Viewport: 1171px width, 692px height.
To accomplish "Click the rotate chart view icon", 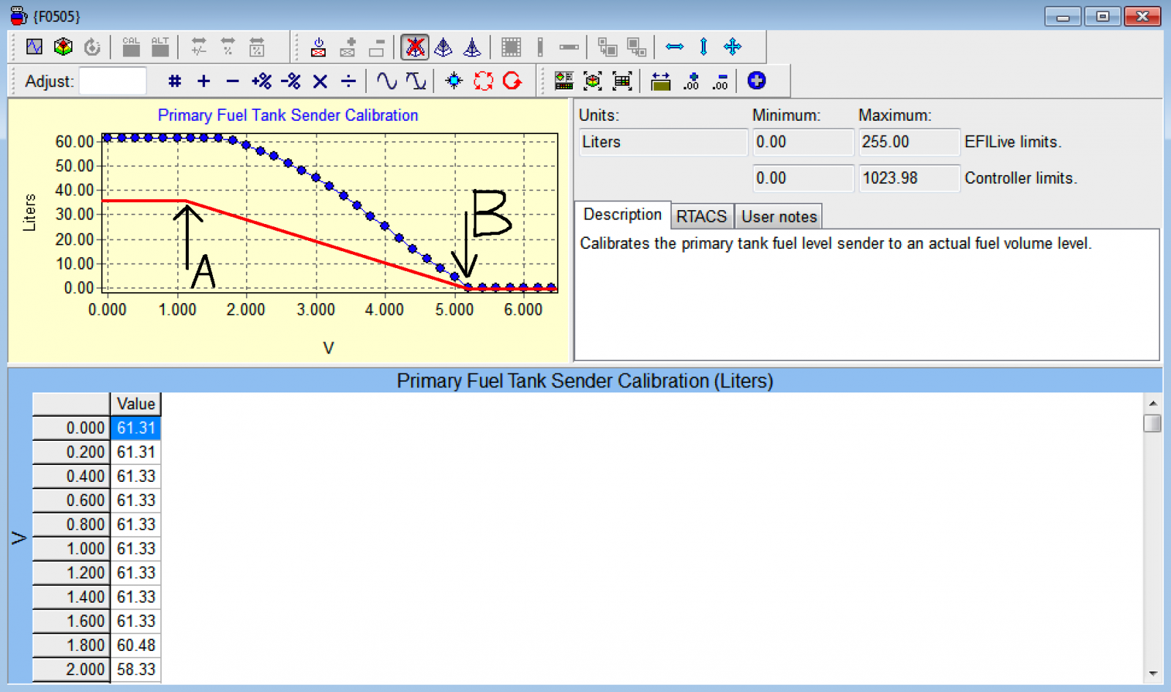I will [x=92, y=47].
